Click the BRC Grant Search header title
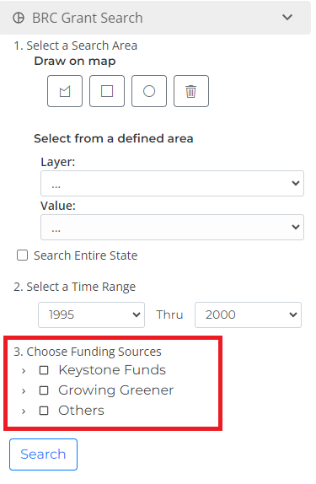 (88, 18)
